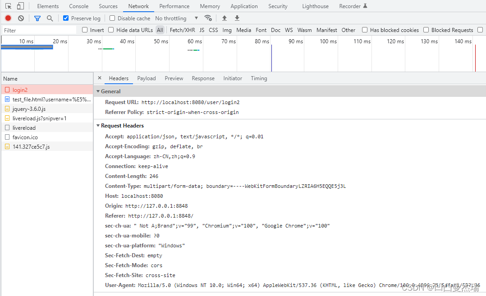Open the Headers tab of request details
Viewport: 486px width, 296px height.
click(x=119, y=78)
